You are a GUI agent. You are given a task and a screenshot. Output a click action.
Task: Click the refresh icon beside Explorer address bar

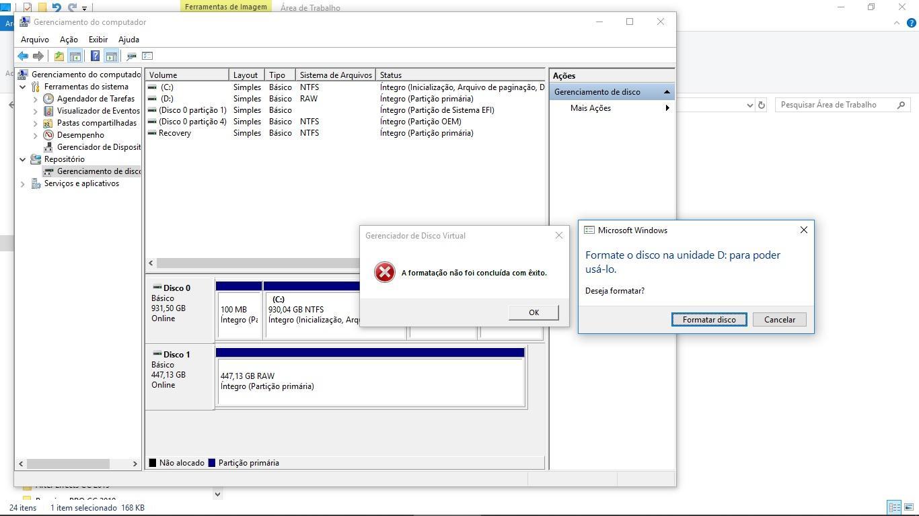[x=762, y=105]
